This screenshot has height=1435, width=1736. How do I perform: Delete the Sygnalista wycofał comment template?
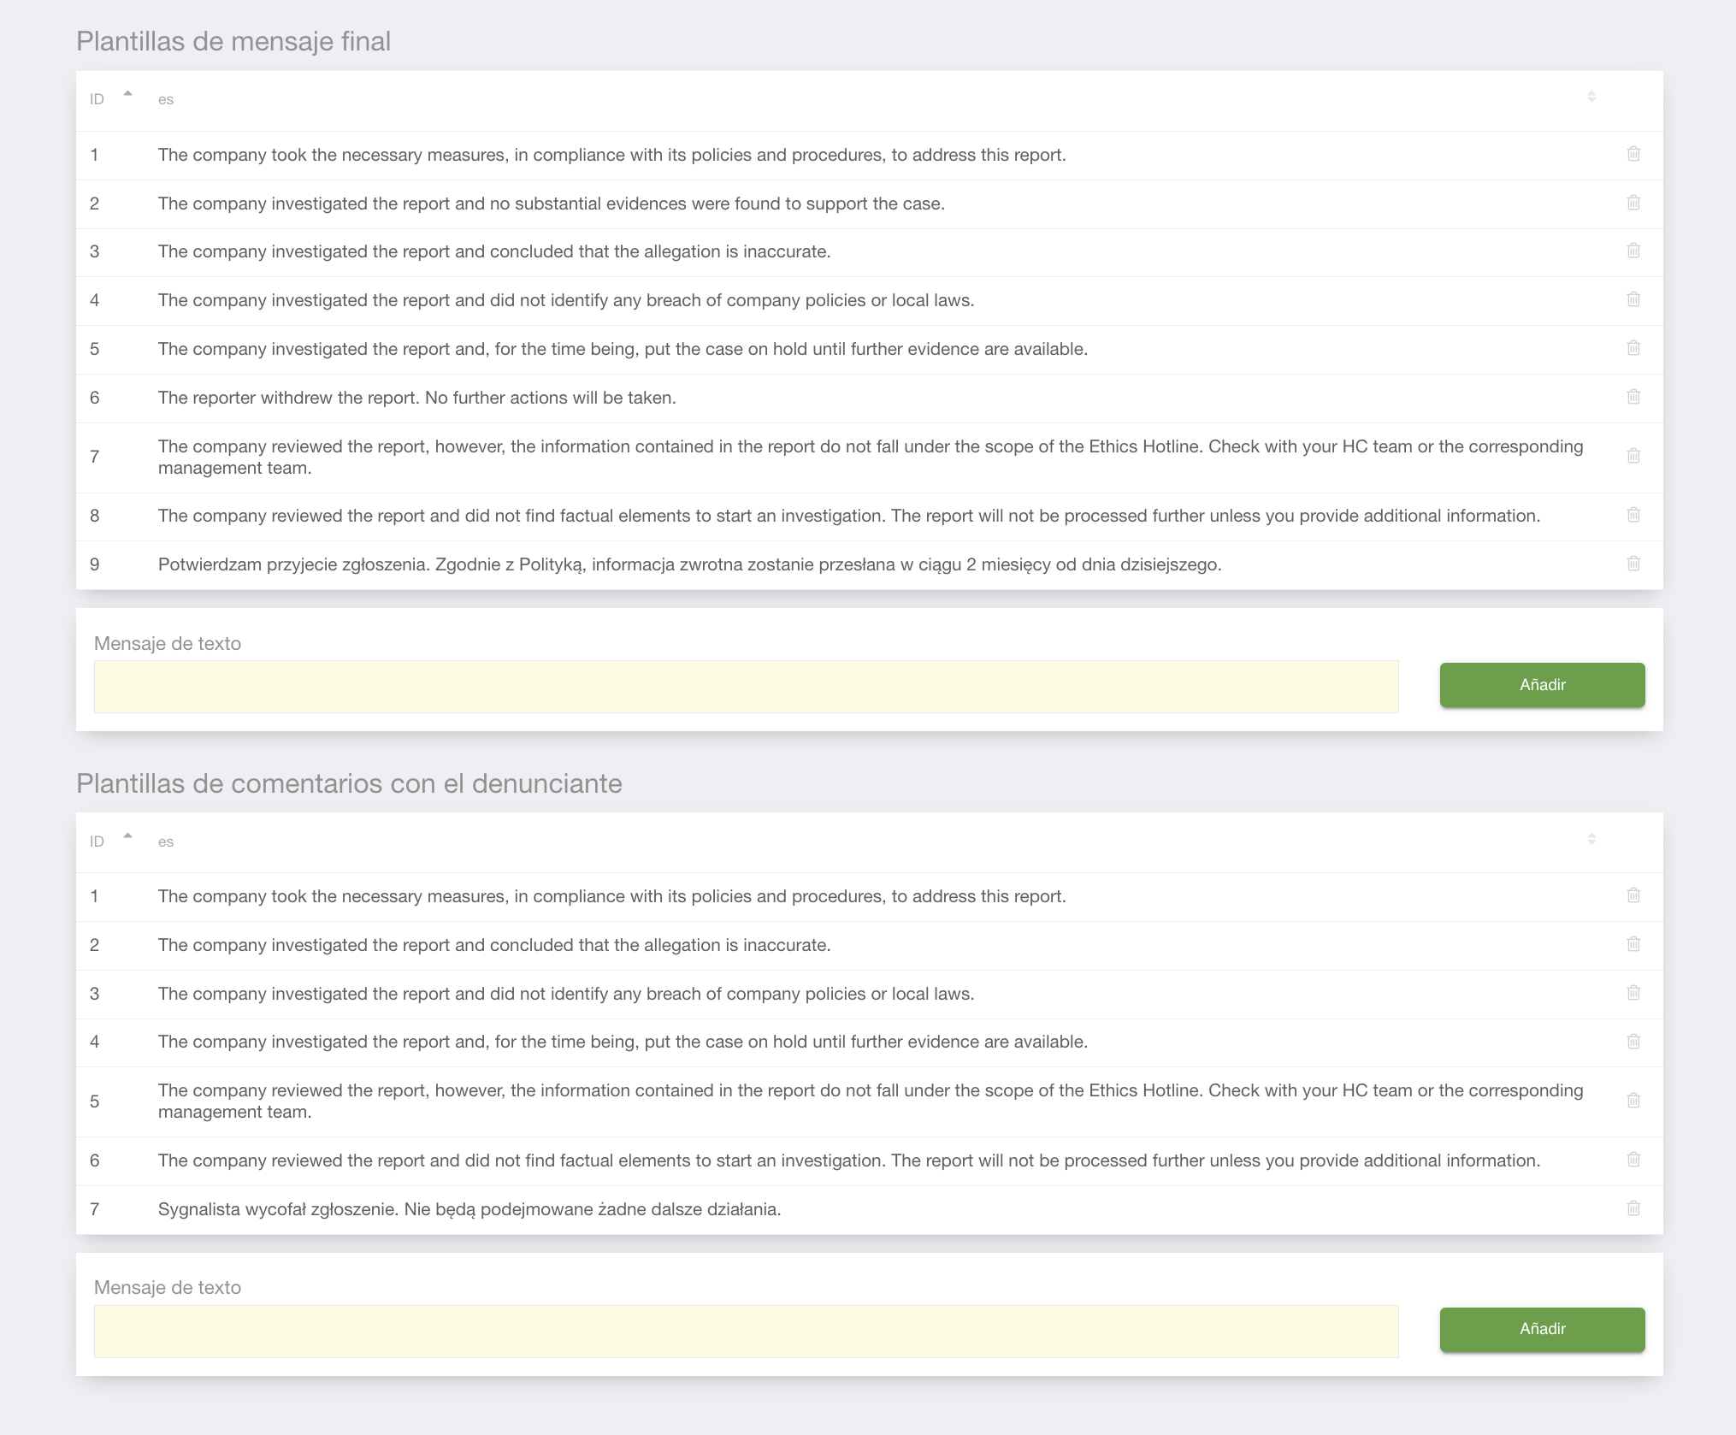tap(1633, 1208)
